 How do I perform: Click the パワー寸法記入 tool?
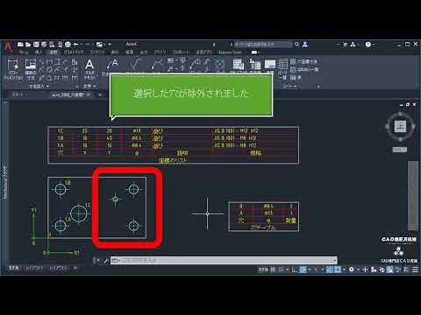13,69
